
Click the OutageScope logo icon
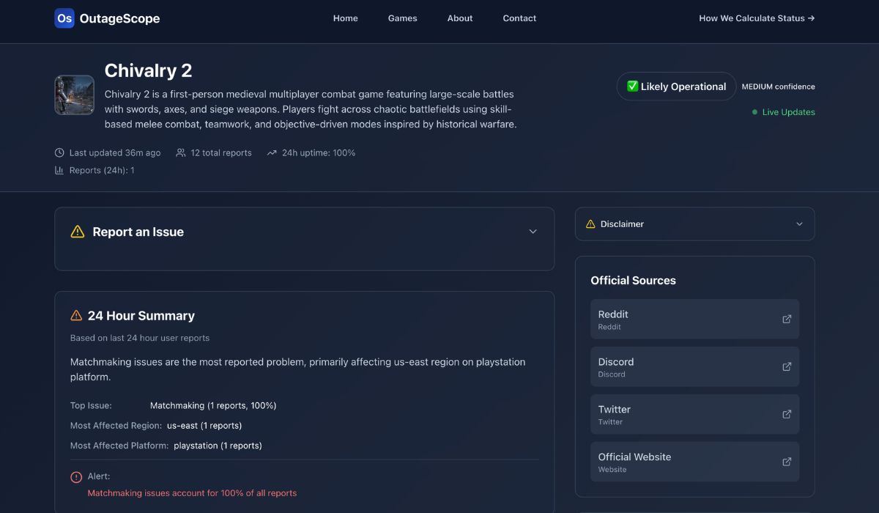tap(64, 18)
